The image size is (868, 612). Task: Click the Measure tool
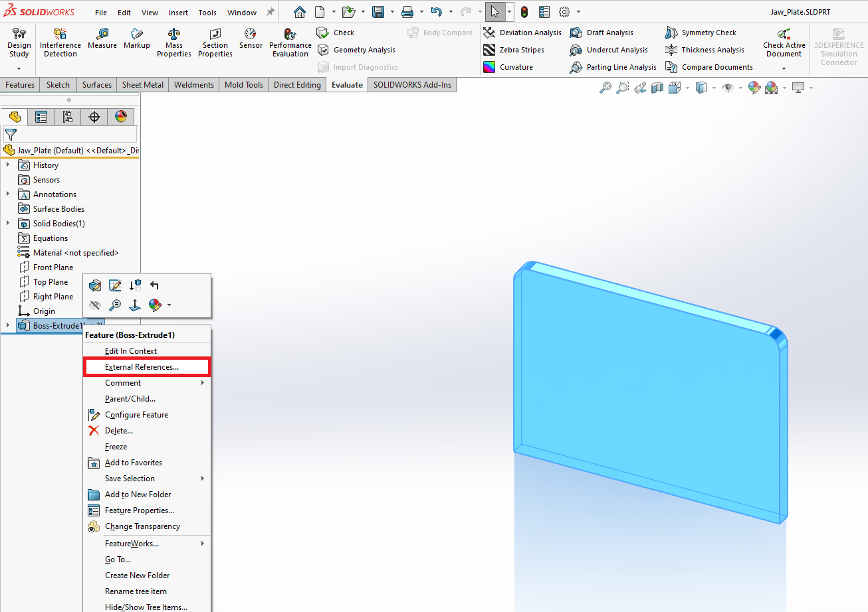[x=102, y=39]
